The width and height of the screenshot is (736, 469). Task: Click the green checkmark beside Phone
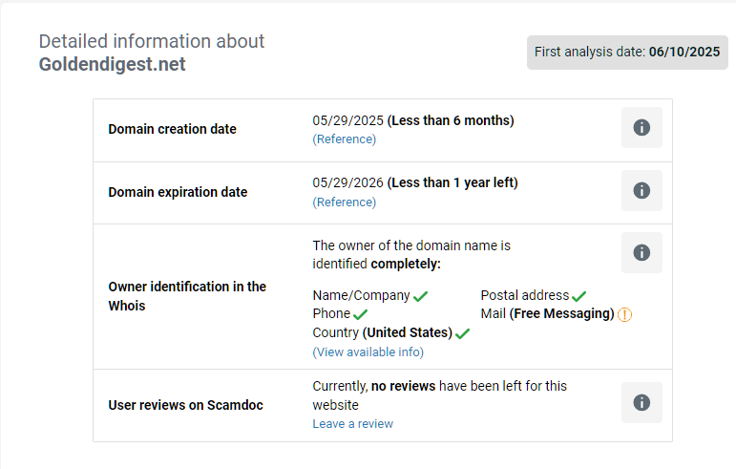[x=360, y=314]
